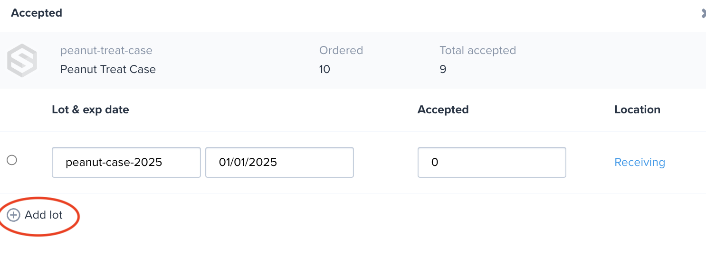Click the Peanut Treat Case product name
This screenshot has width=706, height=257.
108,69
